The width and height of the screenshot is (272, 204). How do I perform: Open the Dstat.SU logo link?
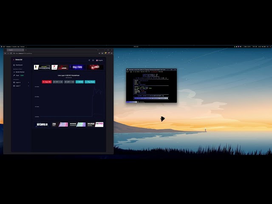point(18,59)
